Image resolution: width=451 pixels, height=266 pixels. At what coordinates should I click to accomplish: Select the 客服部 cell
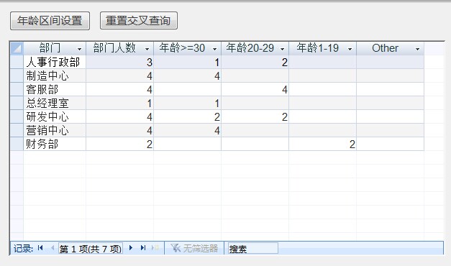[x=55, y=89]
